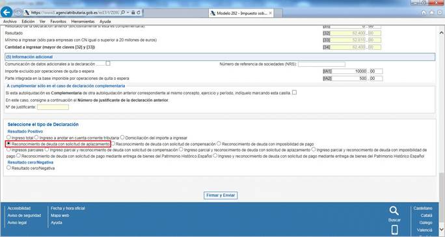
Task: Select 'Ingreso parcial y reconocimiento... solicitud de compensación'
Action: pos(47,149)
